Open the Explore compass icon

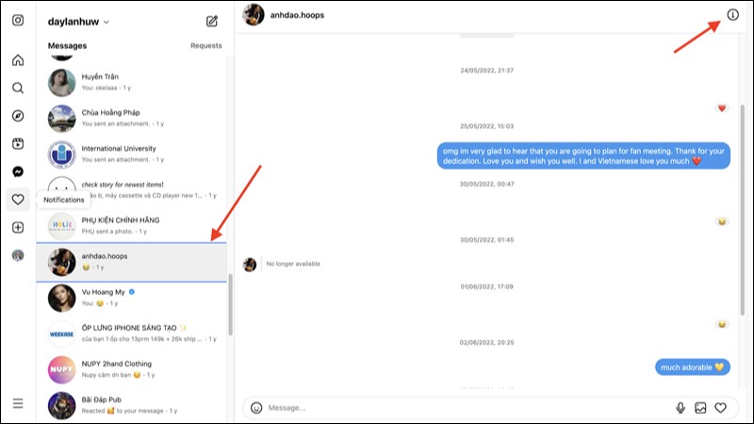pos(18,116)
